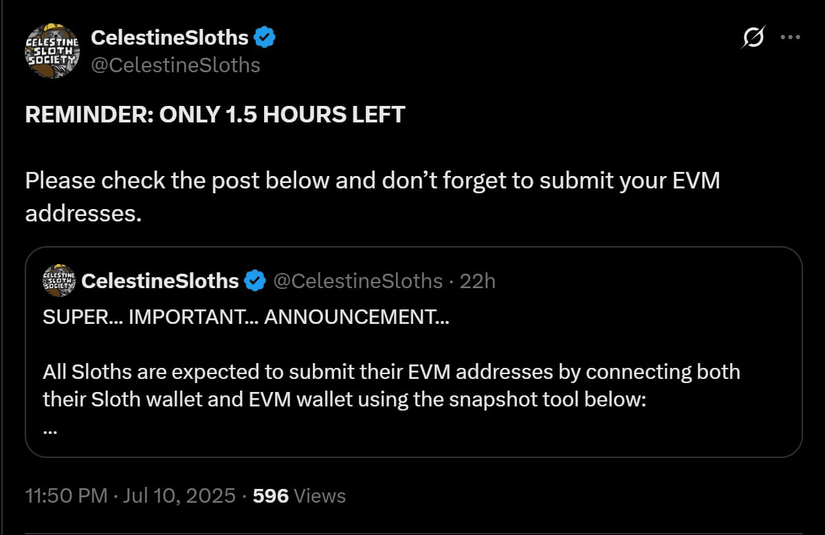
Task: Click the Jul 10, 2025 date
Action: coord(179,495)
